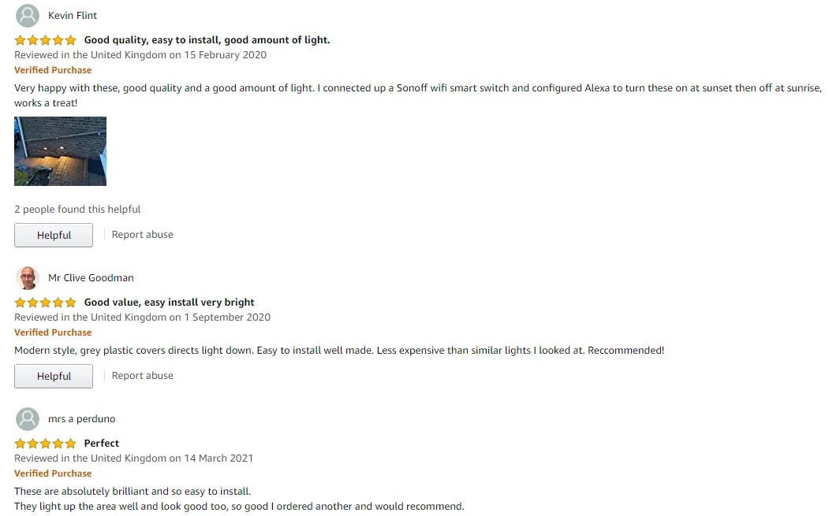The height and width of the screenshot is (516, 829).
Task: Mark Clive Goodman's review as Helpful
Action: tap(54, 376)
